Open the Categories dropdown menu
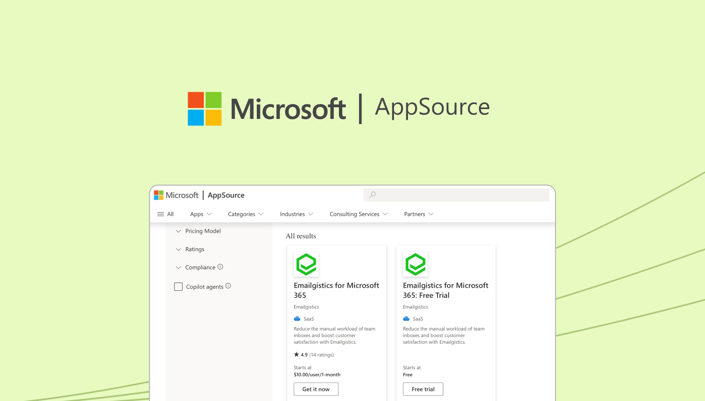 [x=246, y=214]
